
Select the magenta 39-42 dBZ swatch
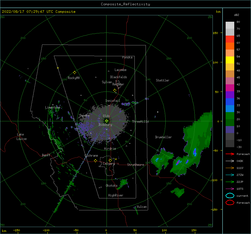(x=230, y=88)
